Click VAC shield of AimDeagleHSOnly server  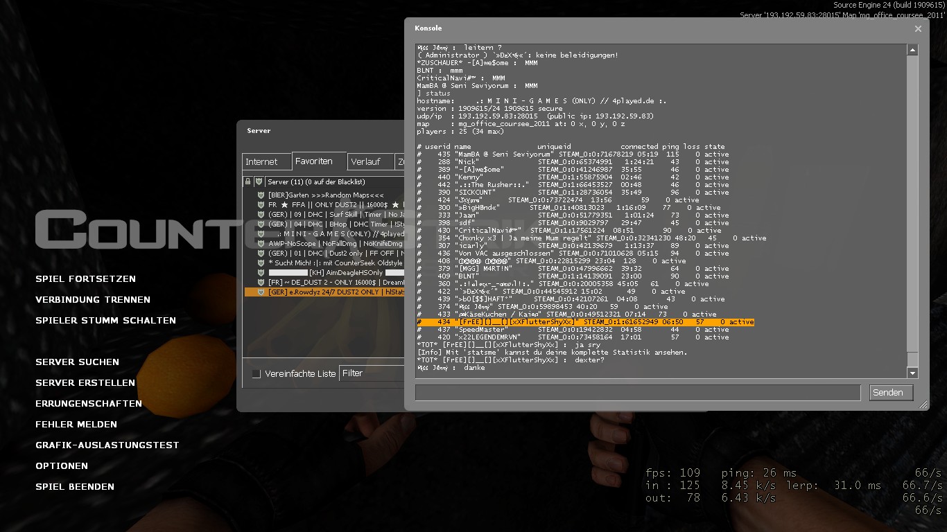tap(261, 273)
